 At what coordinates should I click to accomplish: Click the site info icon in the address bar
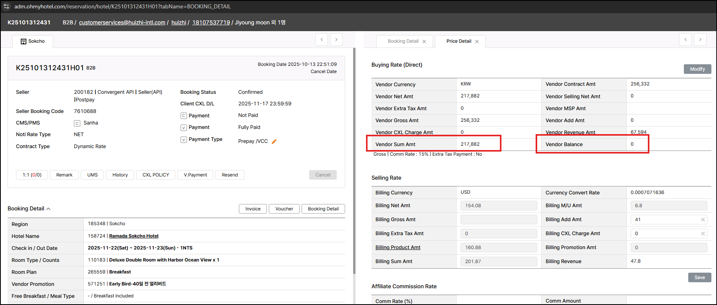[x=6, y=6]
